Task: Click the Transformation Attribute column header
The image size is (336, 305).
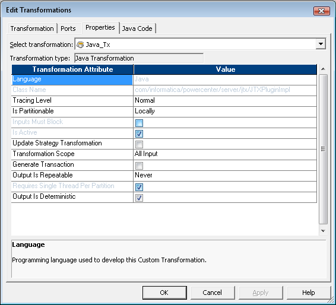Action: (x=72, y=69)
